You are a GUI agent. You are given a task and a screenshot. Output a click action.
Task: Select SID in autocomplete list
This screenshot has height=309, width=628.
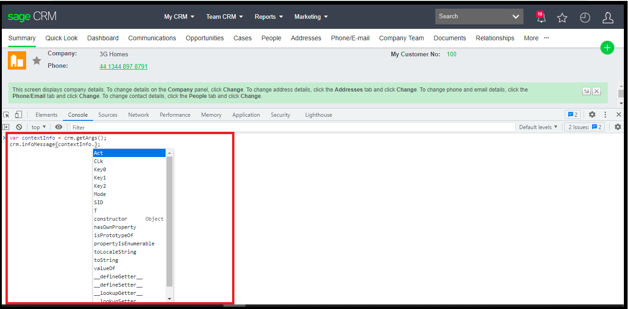pyautogui.click(x=129, y=202)
